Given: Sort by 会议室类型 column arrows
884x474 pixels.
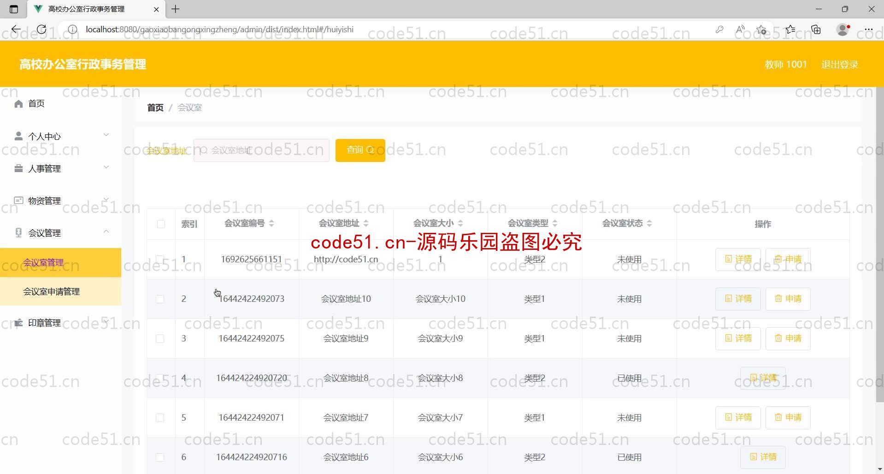Looking at the screenshot, I should pyautogui.click(x=555, y=223).
